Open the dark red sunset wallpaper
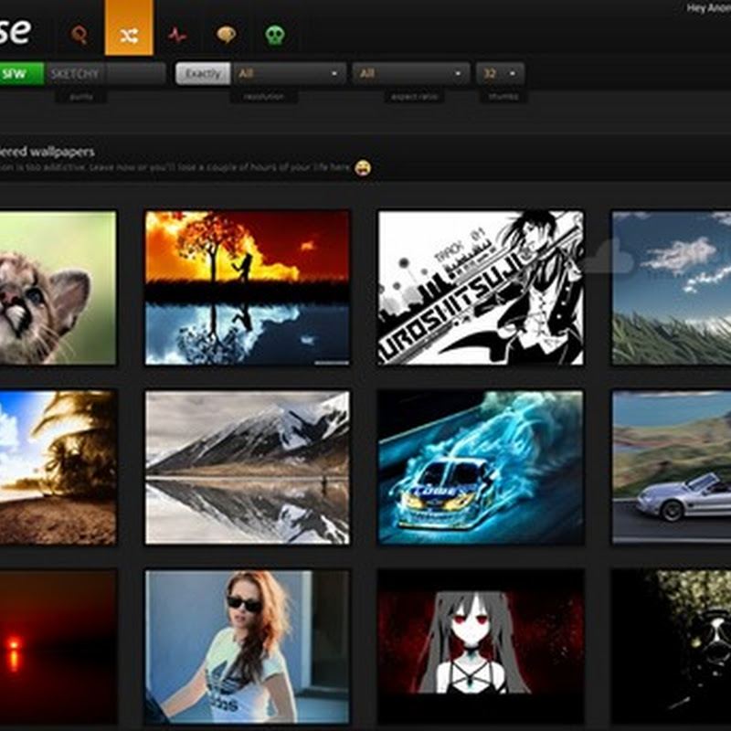This screenshot has height=731, width=731. coord(58,647)
